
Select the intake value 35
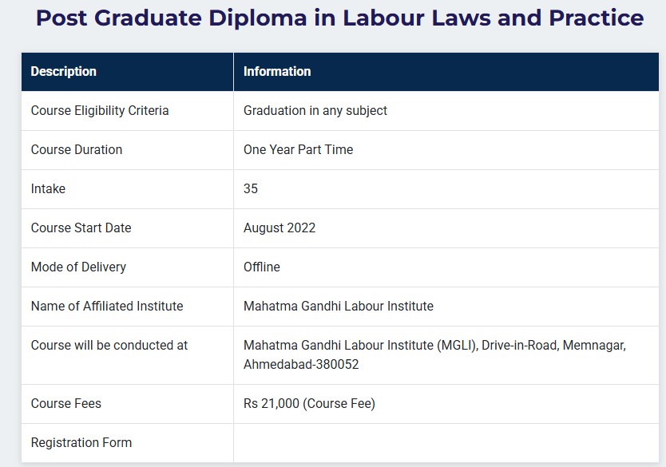[x=251, y=188]
